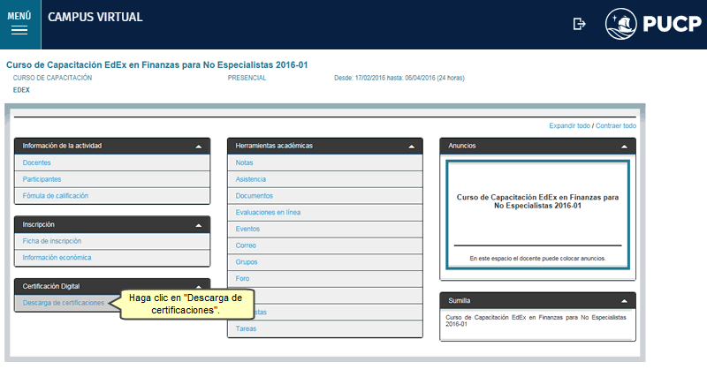
Task: Click Contraer todo link
Action: click(616, 125)
